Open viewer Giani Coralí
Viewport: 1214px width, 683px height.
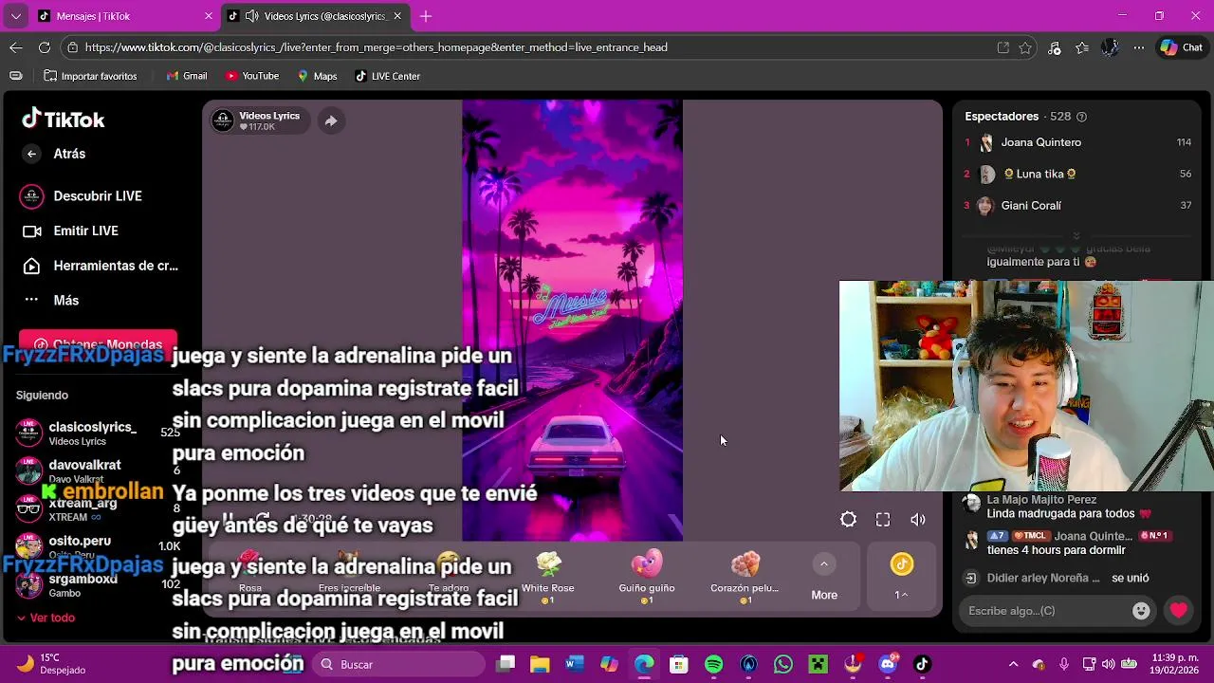(x=1077, y=205)
